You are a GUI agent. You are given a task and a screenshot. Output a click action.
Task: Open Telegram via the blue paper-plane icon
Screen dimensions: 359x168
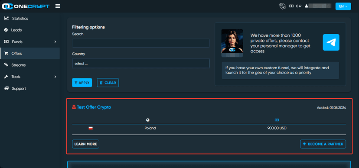[331, 42]
